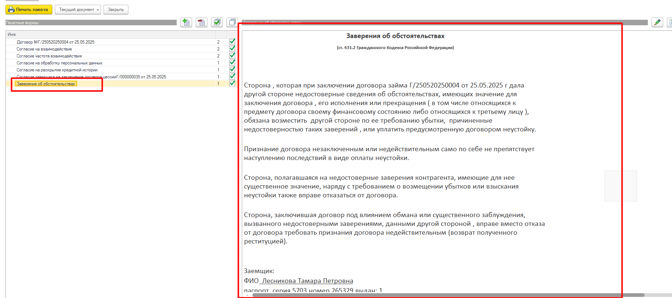Toggle checkbox for Согласие заемщика на заключение договора цессии
The height and width of the screenshot is (298, 672).
pos(232,77)
